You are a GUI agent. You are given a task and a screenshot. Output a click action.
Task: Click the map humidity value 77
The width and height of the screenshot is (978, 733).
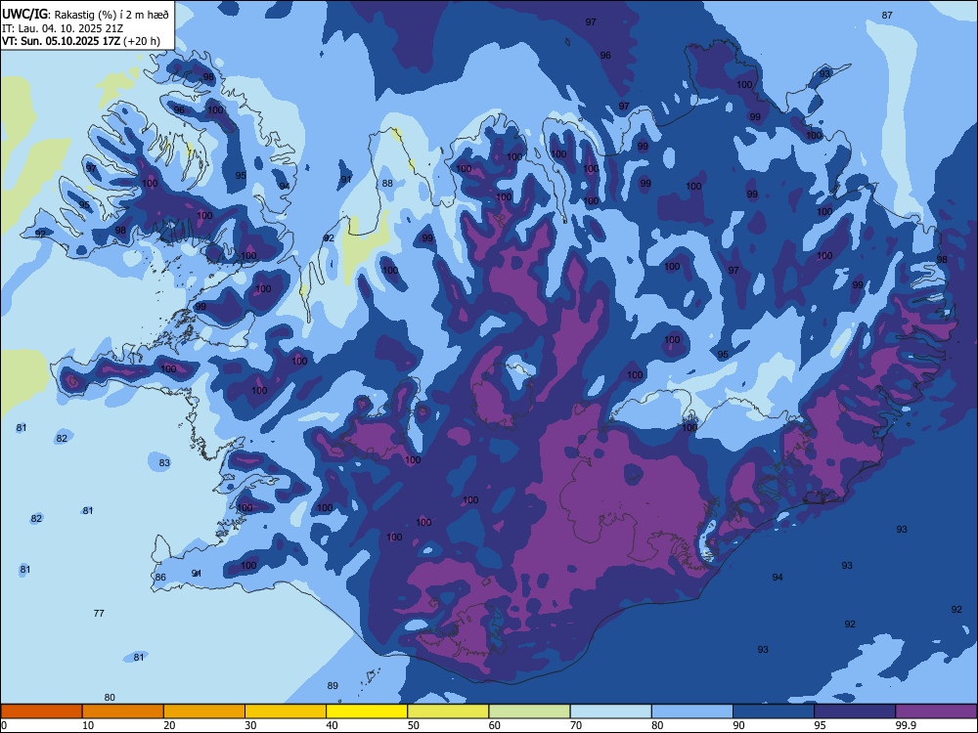coord(99,614)
